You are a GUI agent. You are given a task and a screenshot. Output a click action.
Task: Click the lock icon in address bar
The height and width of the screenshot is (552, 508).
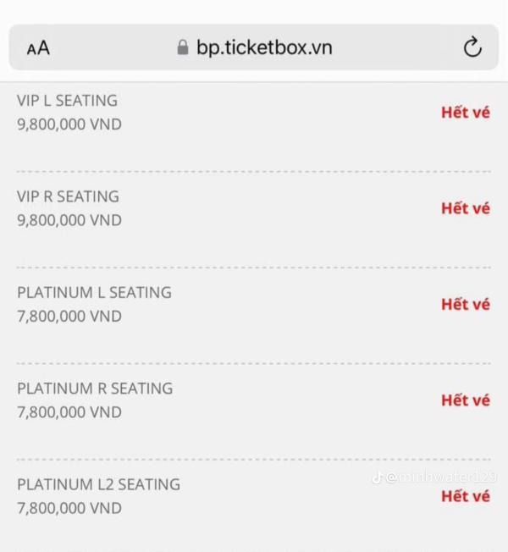tap(182, 48)
